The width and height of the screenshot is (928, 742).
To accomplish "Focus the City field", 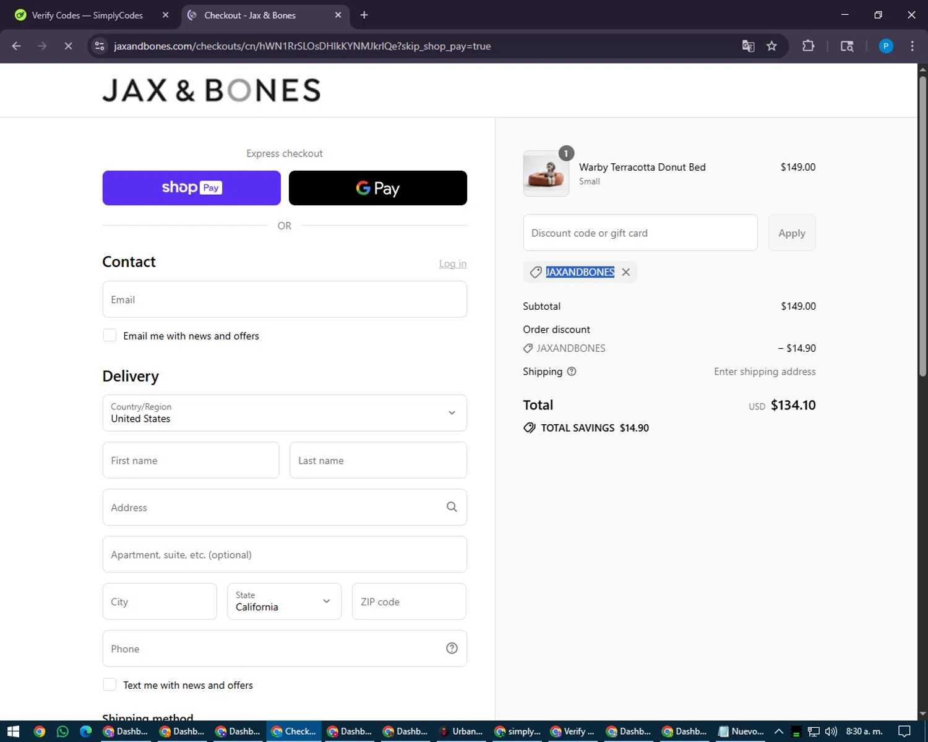I will 160,602.
